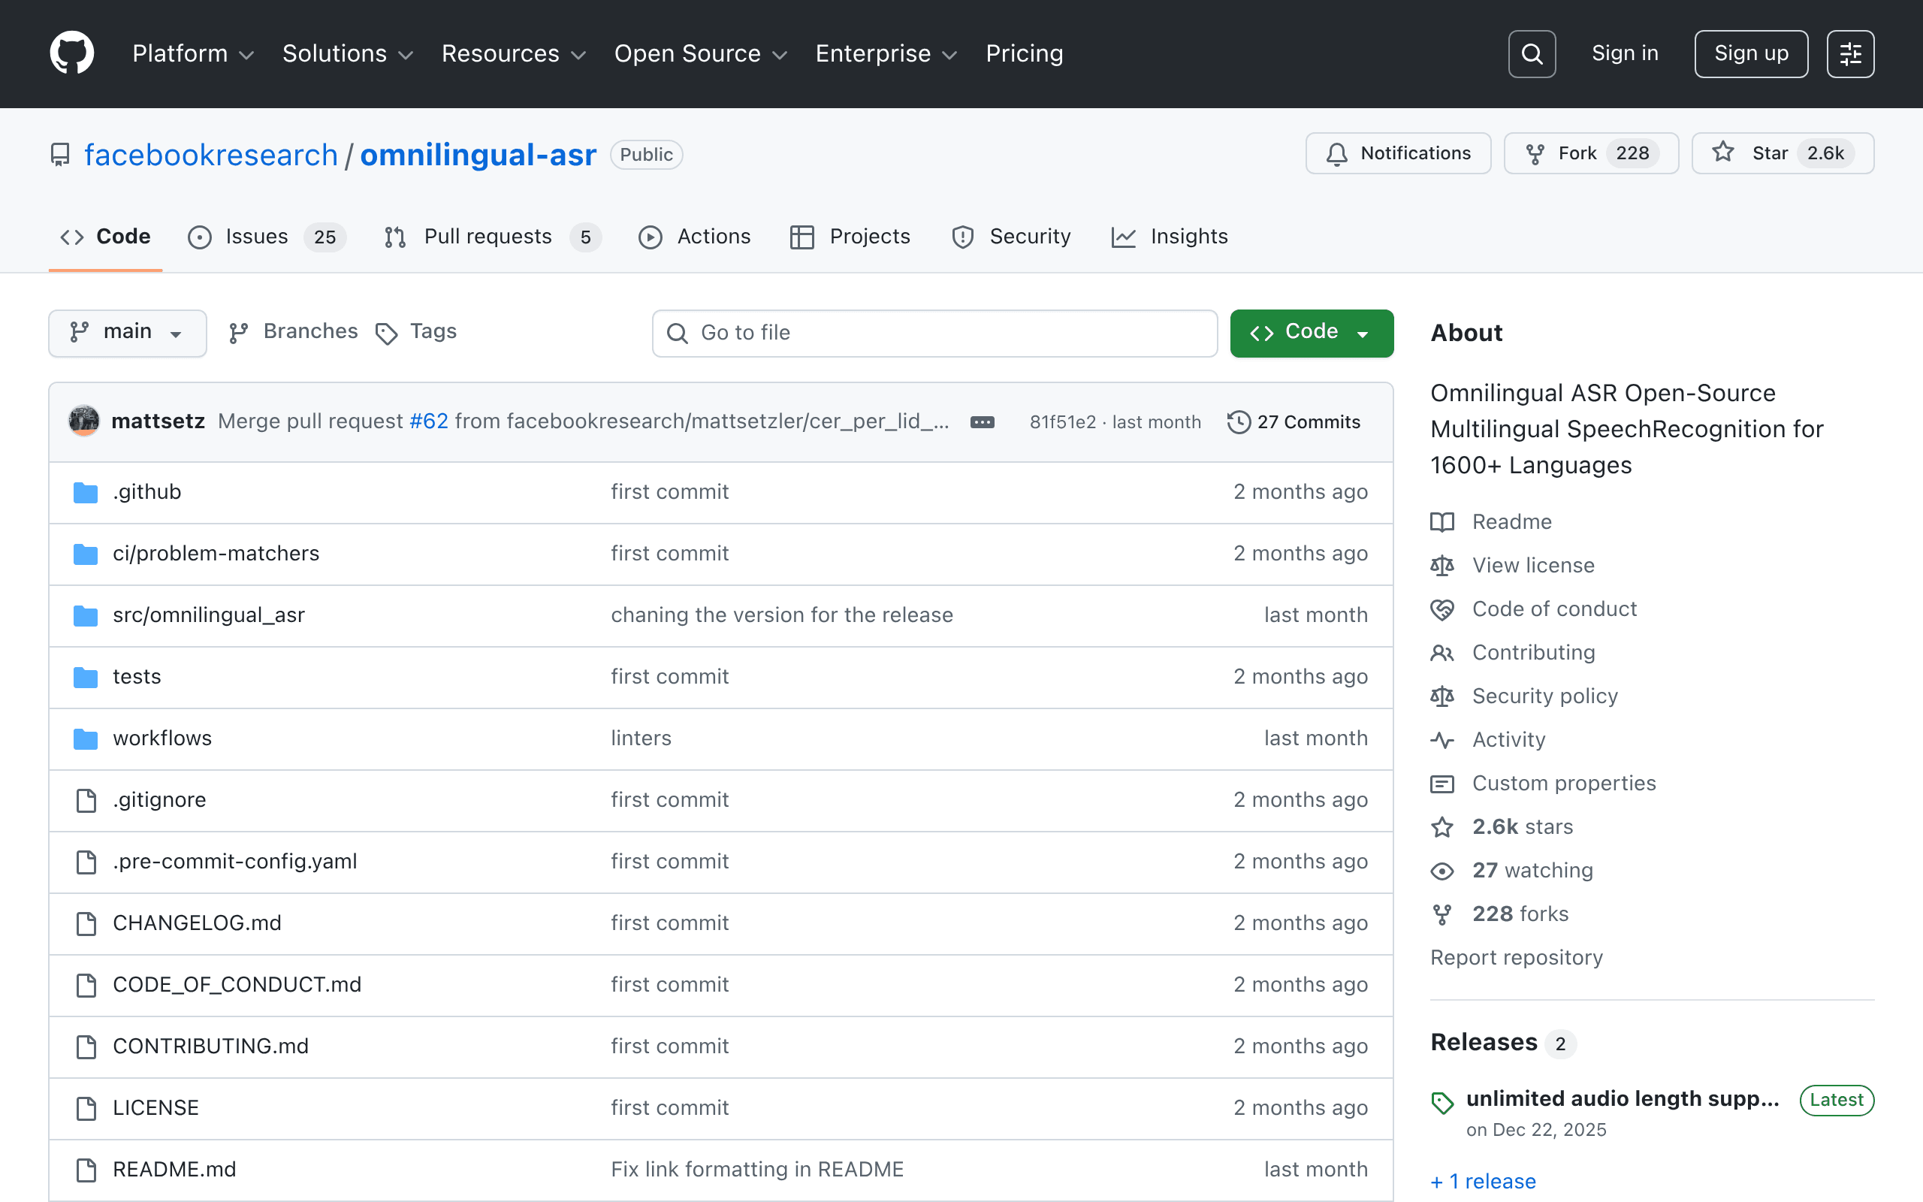The image size is (1923, 1202).
Task: Open pull request #62 link
Action: tap(429, 421)
